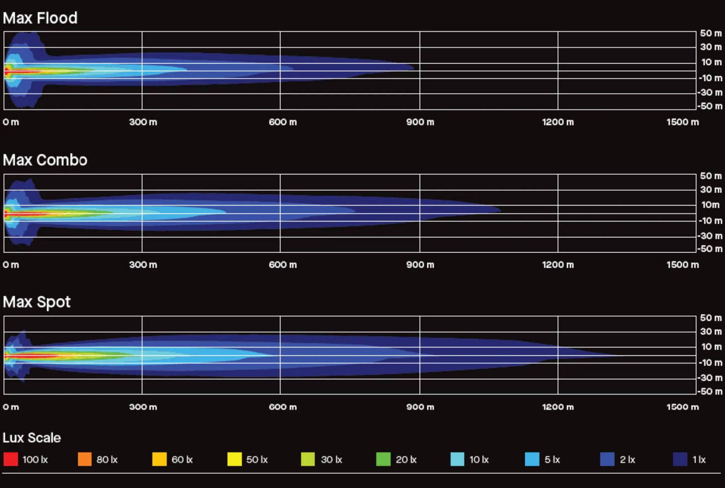The height and width of the screenshot is (488, 725).
Task: Select the sky blue 5 lx swatch
Action: click(x=532, y=459)
